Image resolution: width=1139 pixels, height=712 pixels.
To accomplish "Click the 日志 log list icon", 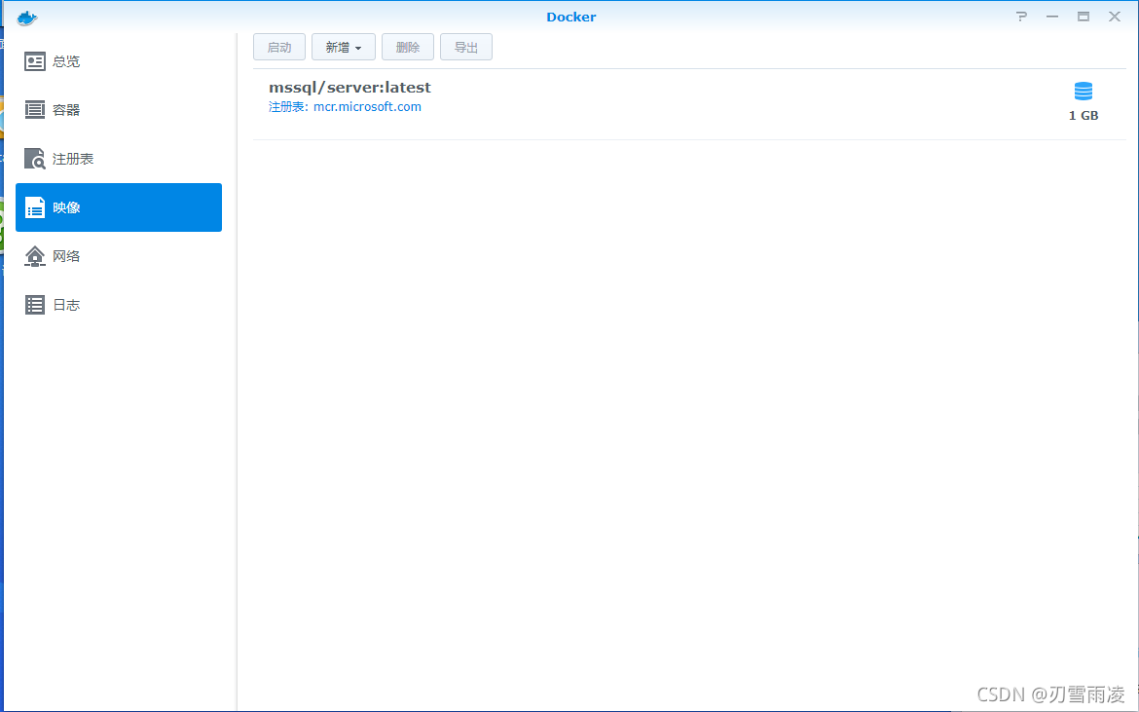I will [35, 305].
